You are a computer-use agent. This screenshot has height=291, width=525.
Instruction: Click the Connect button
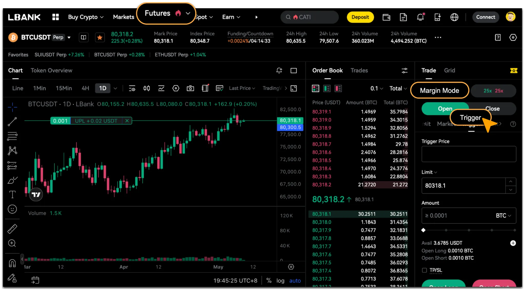[486, 17]
